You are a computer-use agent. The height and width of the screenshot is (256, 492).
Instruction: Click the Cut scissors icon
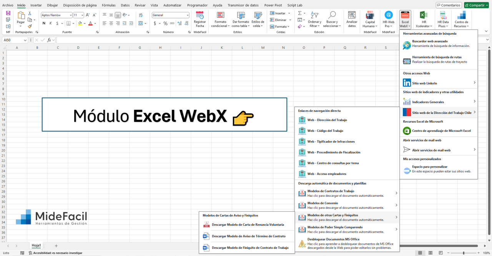point(30,13)
